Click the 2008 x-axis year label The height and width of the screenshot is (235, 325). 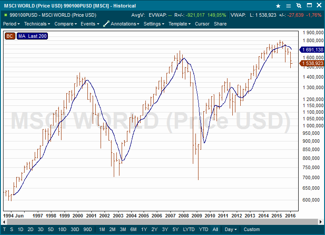[x=184, y=216]
